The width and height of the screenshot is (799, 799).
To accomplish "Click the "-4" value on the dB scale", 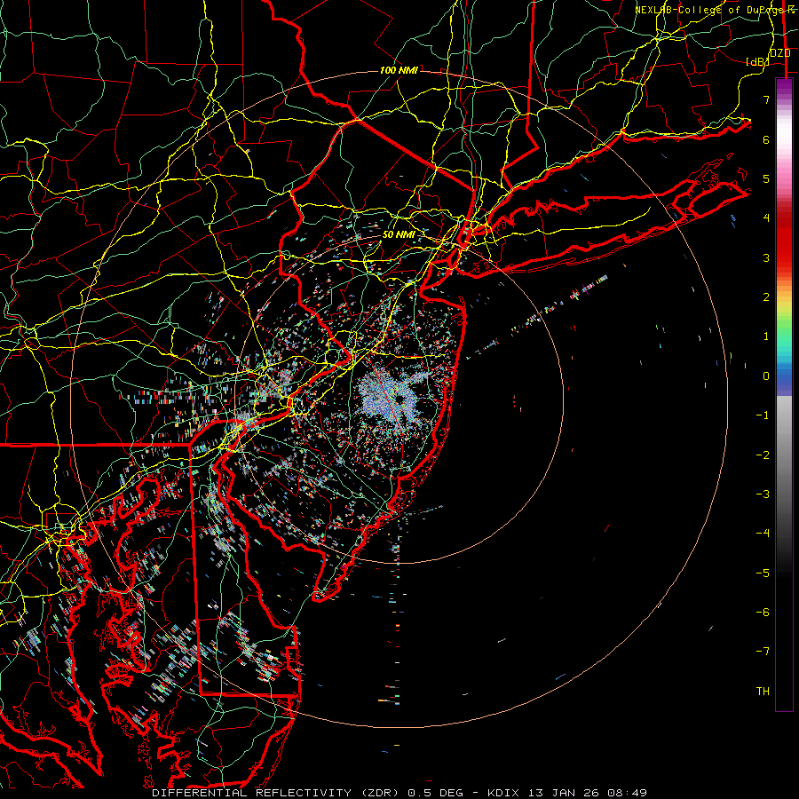I will coord(763,533).
